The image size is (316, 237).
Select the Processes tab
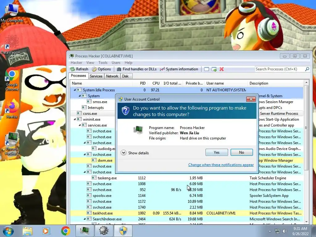(78, 76)
